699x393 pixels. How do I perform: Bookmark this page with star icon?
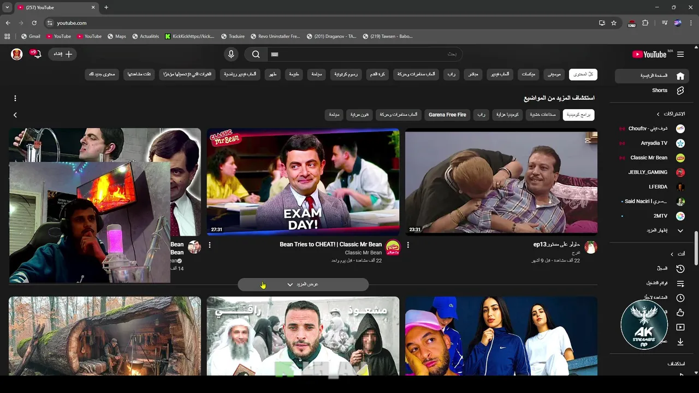pyautogui.click(x=614, y=23)
